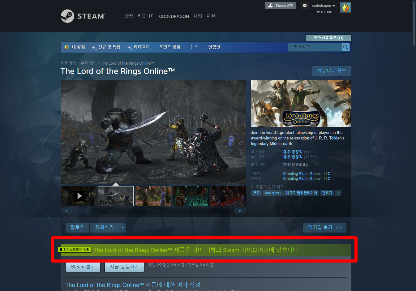The image size is (416, 291).
Task: Click the 라이브러리에 있음 badge
Action: 75,250
